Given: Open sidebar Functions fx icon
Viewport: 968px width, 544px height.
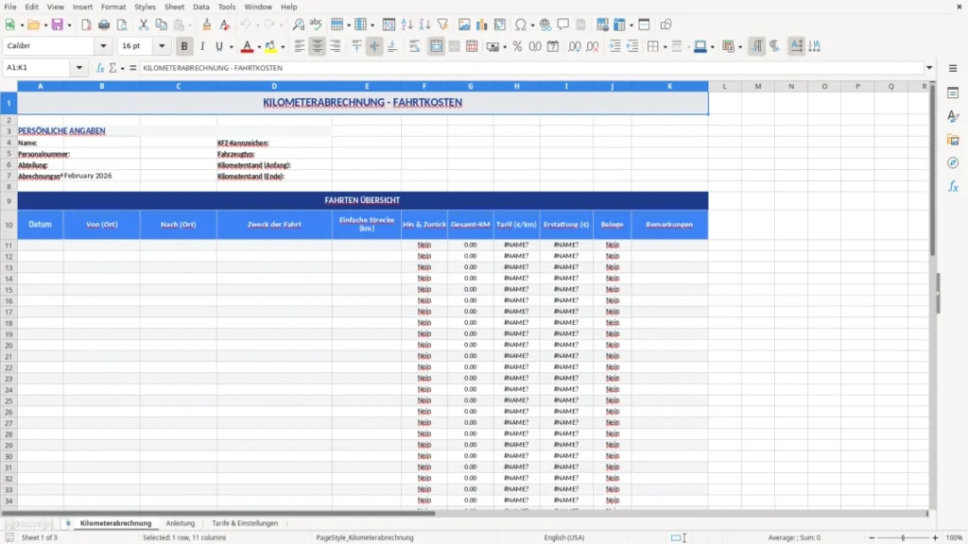Looking at the screenshot, I should point(953,186).
